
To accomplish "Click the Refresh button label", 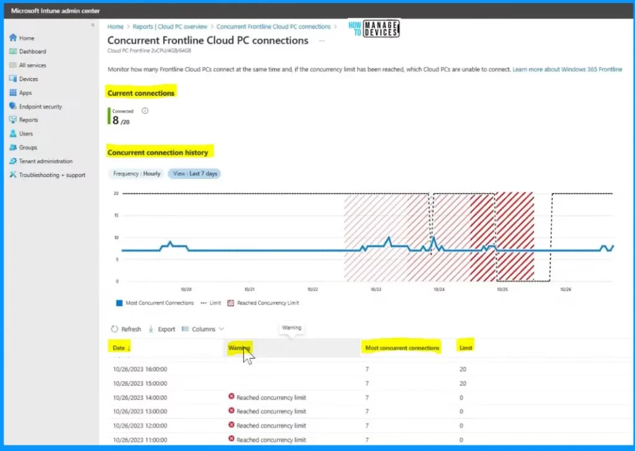I will [x=131, y=329].
